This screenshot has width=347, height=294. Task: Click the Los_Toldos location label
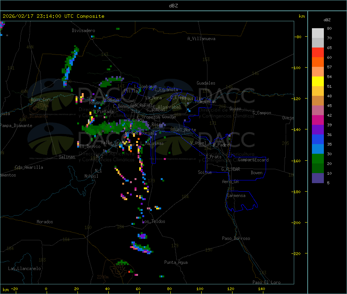coord(153,221)
